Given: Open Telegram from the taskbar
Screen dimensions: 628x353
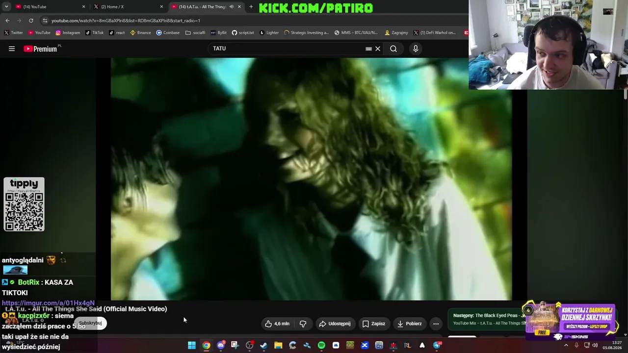Looking at the screenshot, I should pos(437,345).
